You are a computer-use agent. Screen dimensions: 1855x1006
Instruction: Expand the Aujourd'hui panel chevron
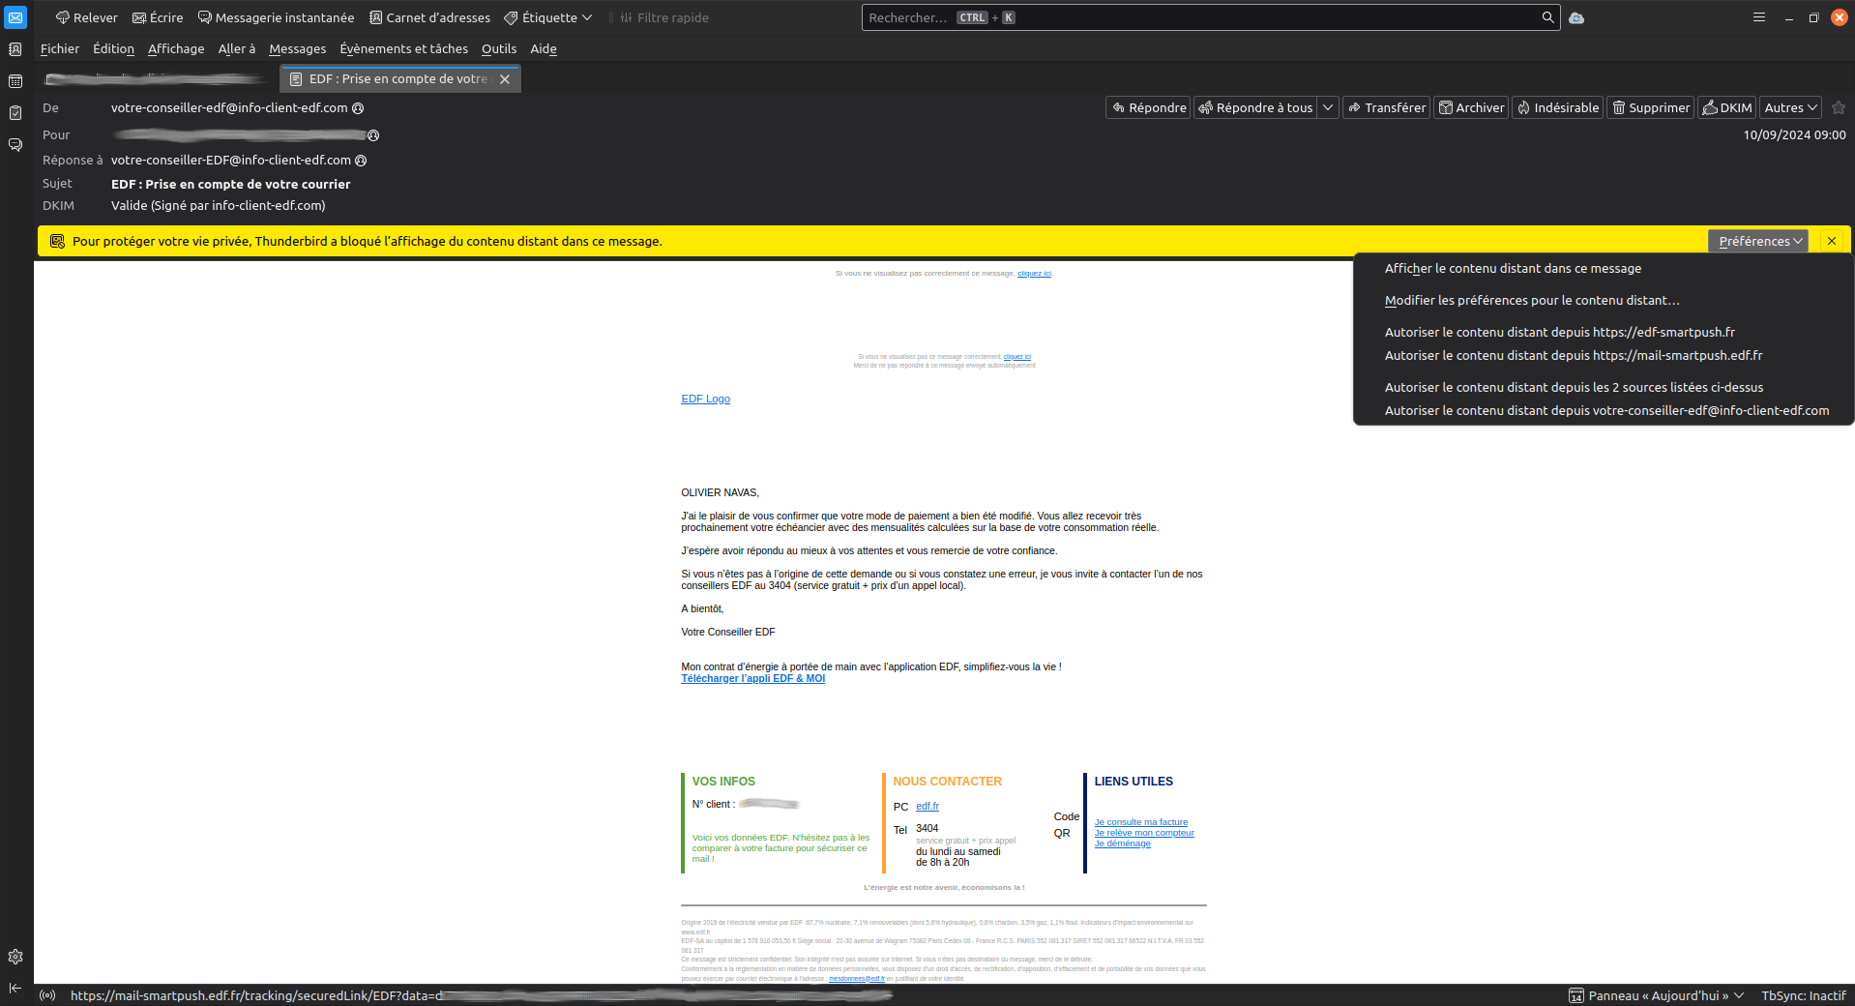pos(1739,995)
